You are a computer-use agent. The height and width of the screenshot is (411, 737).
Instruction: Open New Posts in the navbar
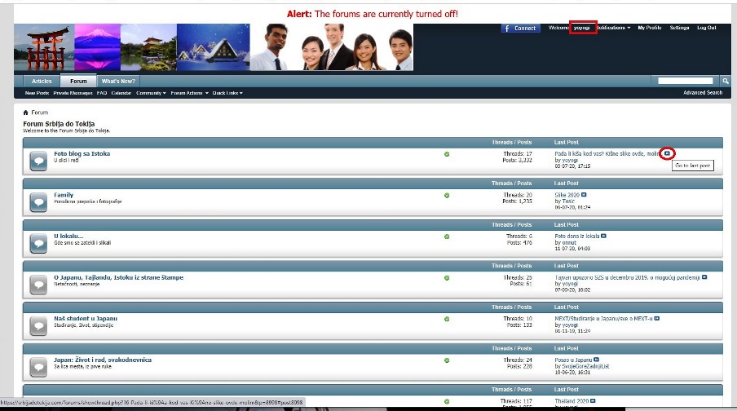click(37, 93)
